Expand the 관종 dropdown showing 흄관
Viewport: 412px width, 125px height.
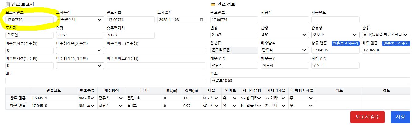(386, 35)
